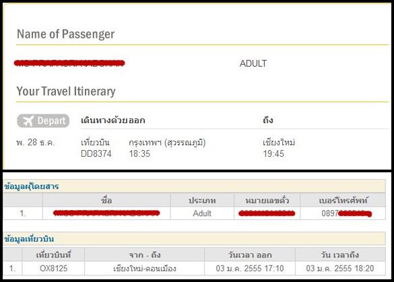Click the ประเภท column header
This screenshot has width=394, height=282.
(x=202, y=201)
